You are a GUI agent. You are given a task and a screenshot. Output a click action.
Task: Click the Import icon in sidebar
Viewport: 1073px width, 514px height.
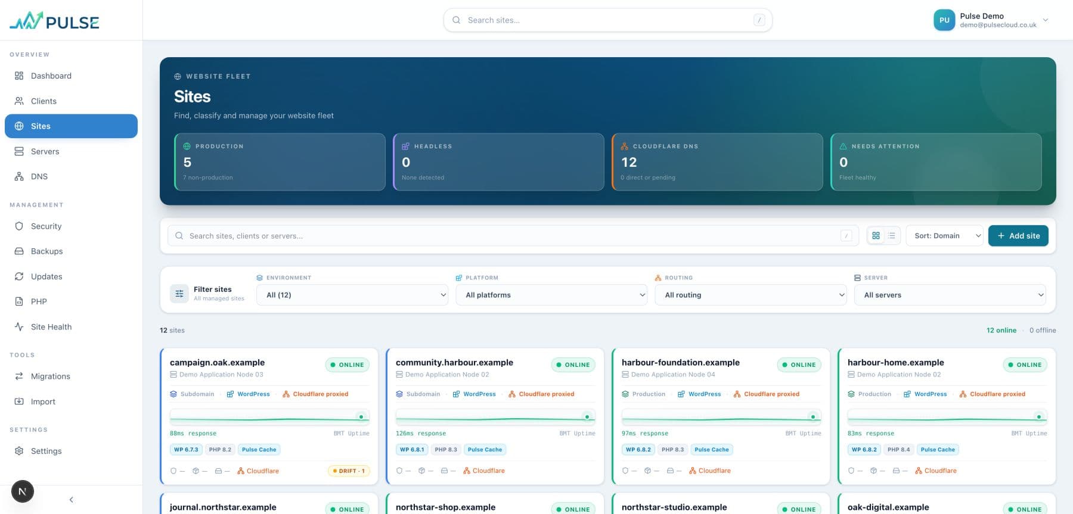19,401
